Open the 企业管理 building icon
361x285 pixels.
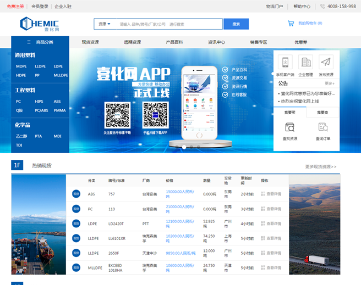pyautogui.click(x=306, y=62)
